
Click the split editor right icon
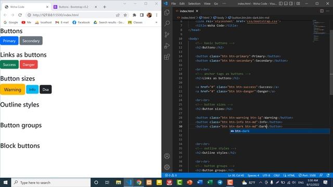[322, 11]
